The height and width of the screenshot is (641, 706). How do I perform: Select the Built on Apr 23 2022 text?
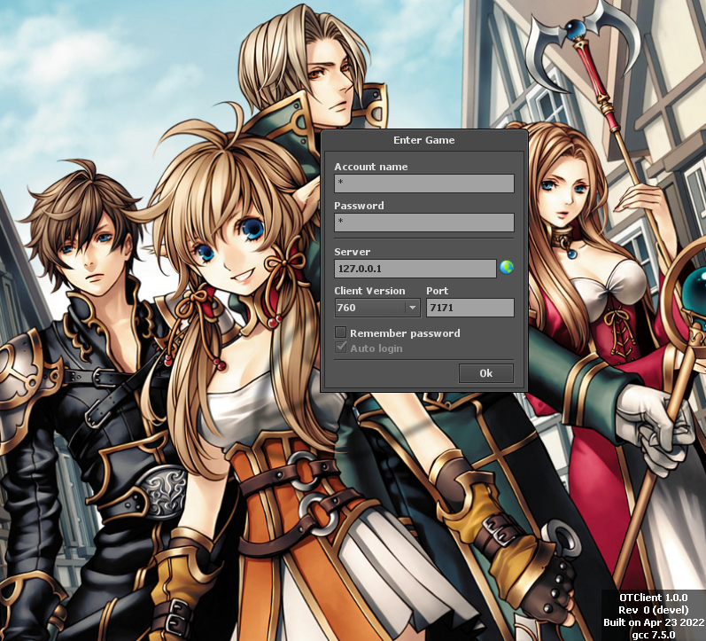tap(654, 622)
